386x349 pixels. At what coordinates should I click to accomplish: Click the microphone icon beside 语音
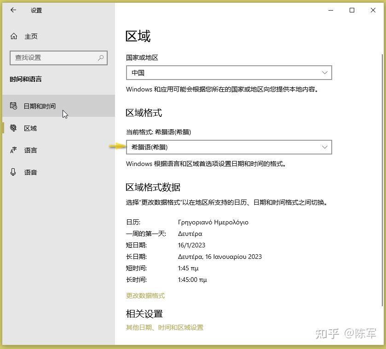(x=13, y=172)
